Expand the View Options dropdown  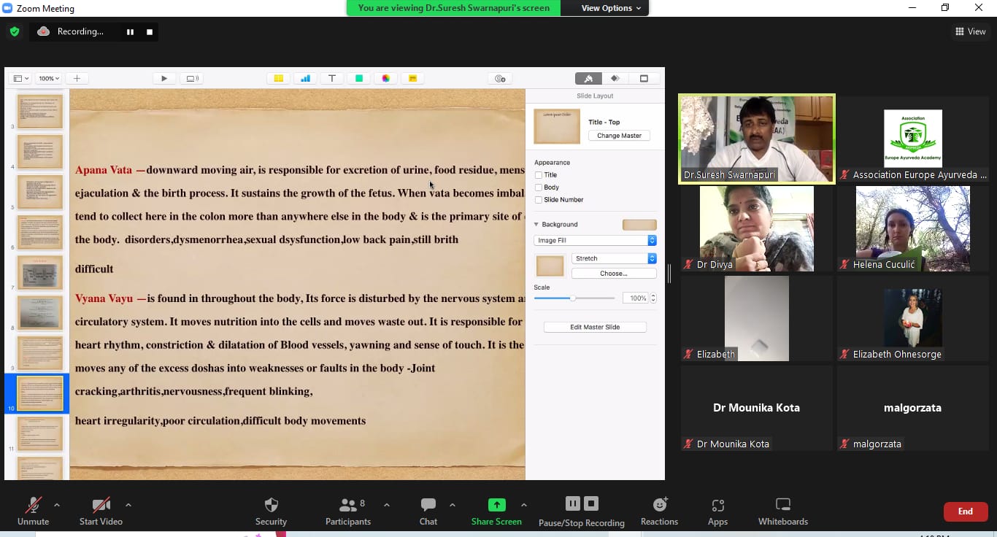[x=611, y=8]
